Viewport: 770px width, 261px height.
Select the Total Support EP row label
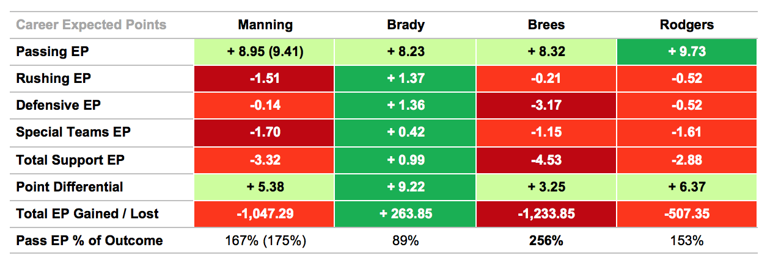69,159
